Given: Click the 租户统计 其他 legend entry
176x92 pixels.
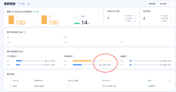Looking at the screenshot, I should [165, 21].
